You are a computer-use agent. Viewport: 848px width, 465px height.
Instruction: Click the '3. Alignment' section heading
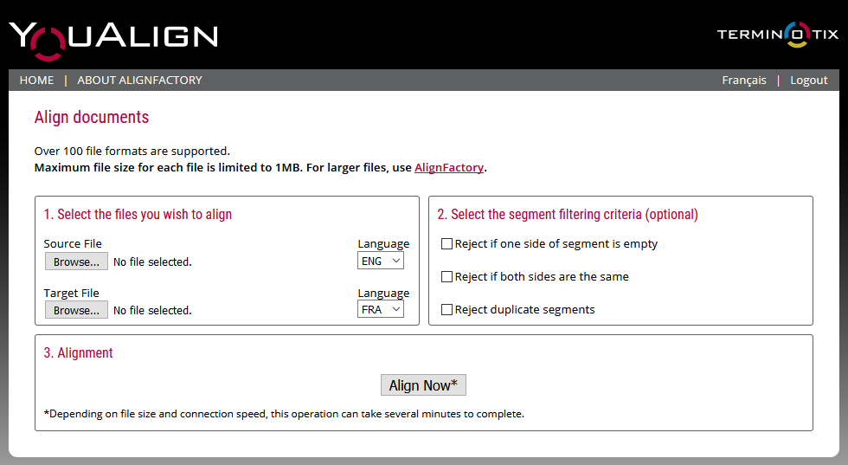pos(79,353)
